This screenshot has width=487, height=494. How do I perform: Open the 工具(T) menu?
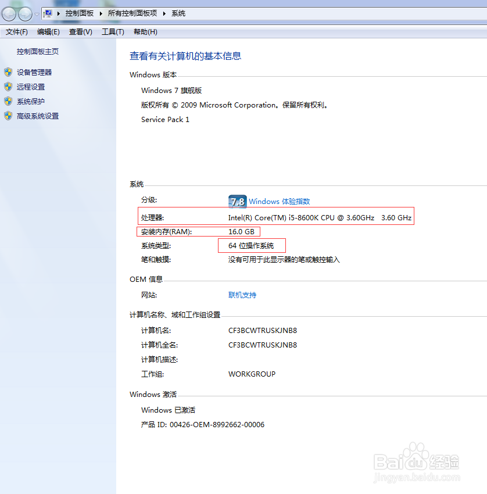[113, 32]
